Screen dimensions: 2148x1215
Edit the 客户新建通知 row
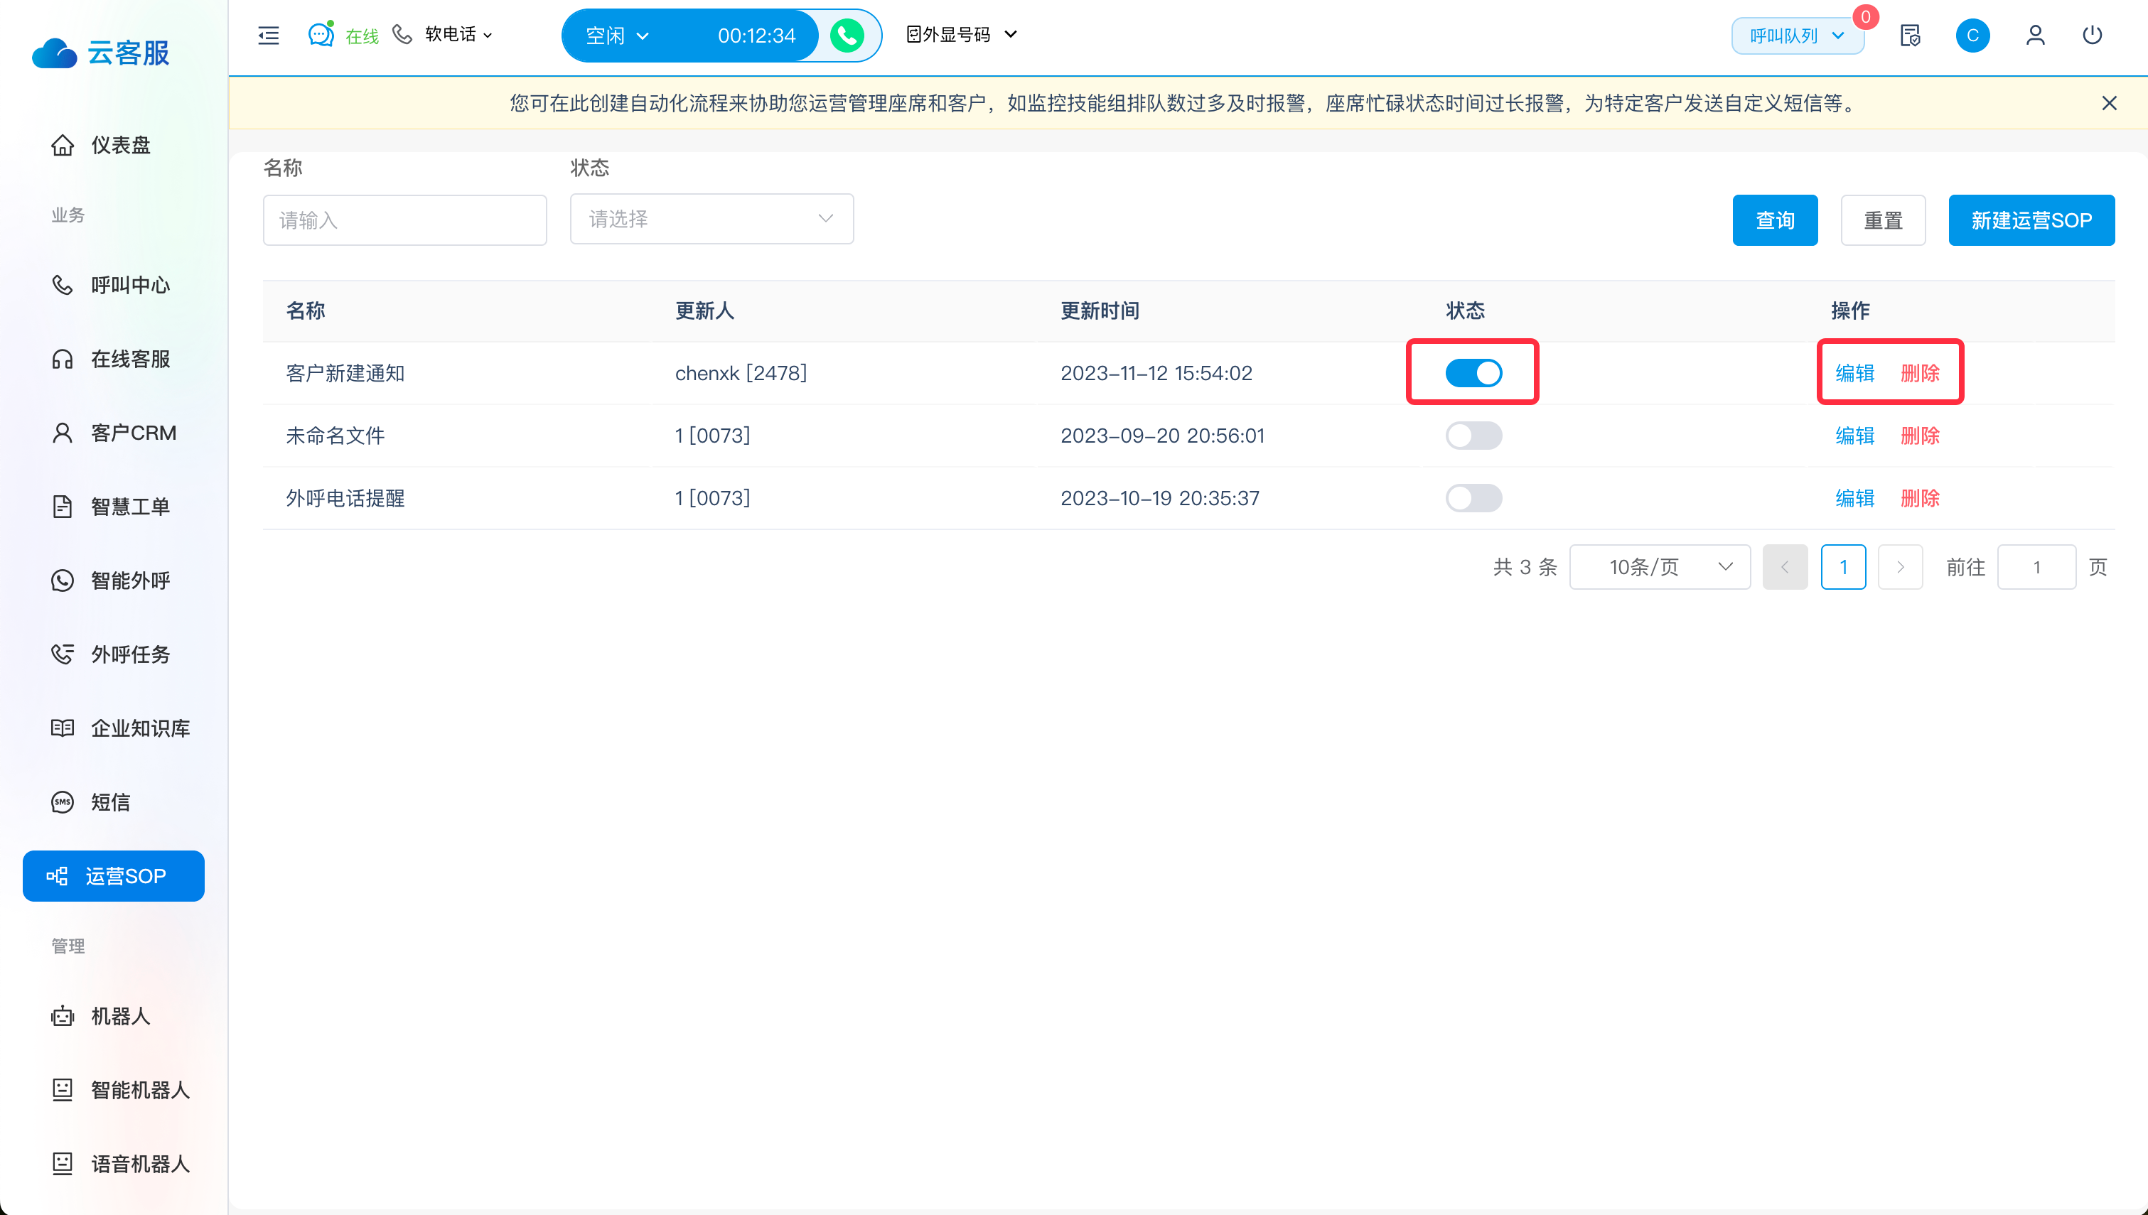click(x=1854, y=373)
